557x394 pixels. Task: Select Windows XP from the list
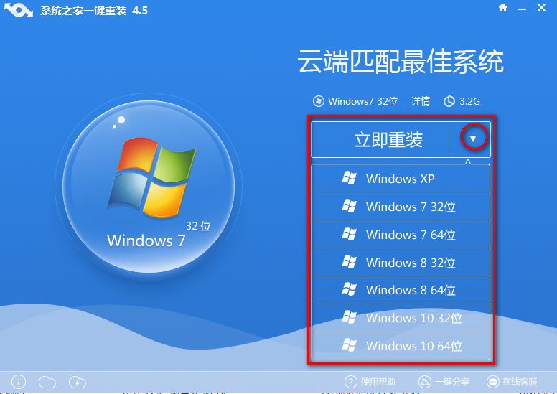[x=400, y=179]
